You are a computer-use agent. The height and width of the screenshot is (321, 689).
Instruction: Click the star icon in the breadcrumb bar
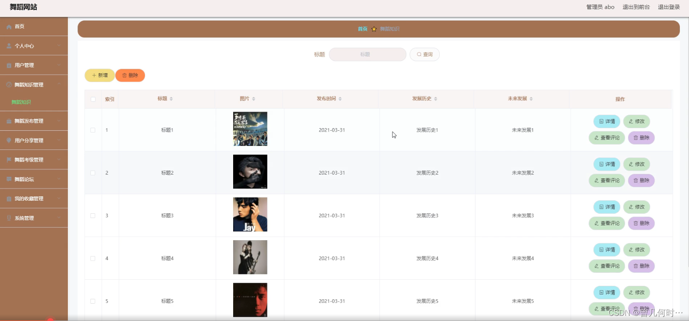click(374, 29)
